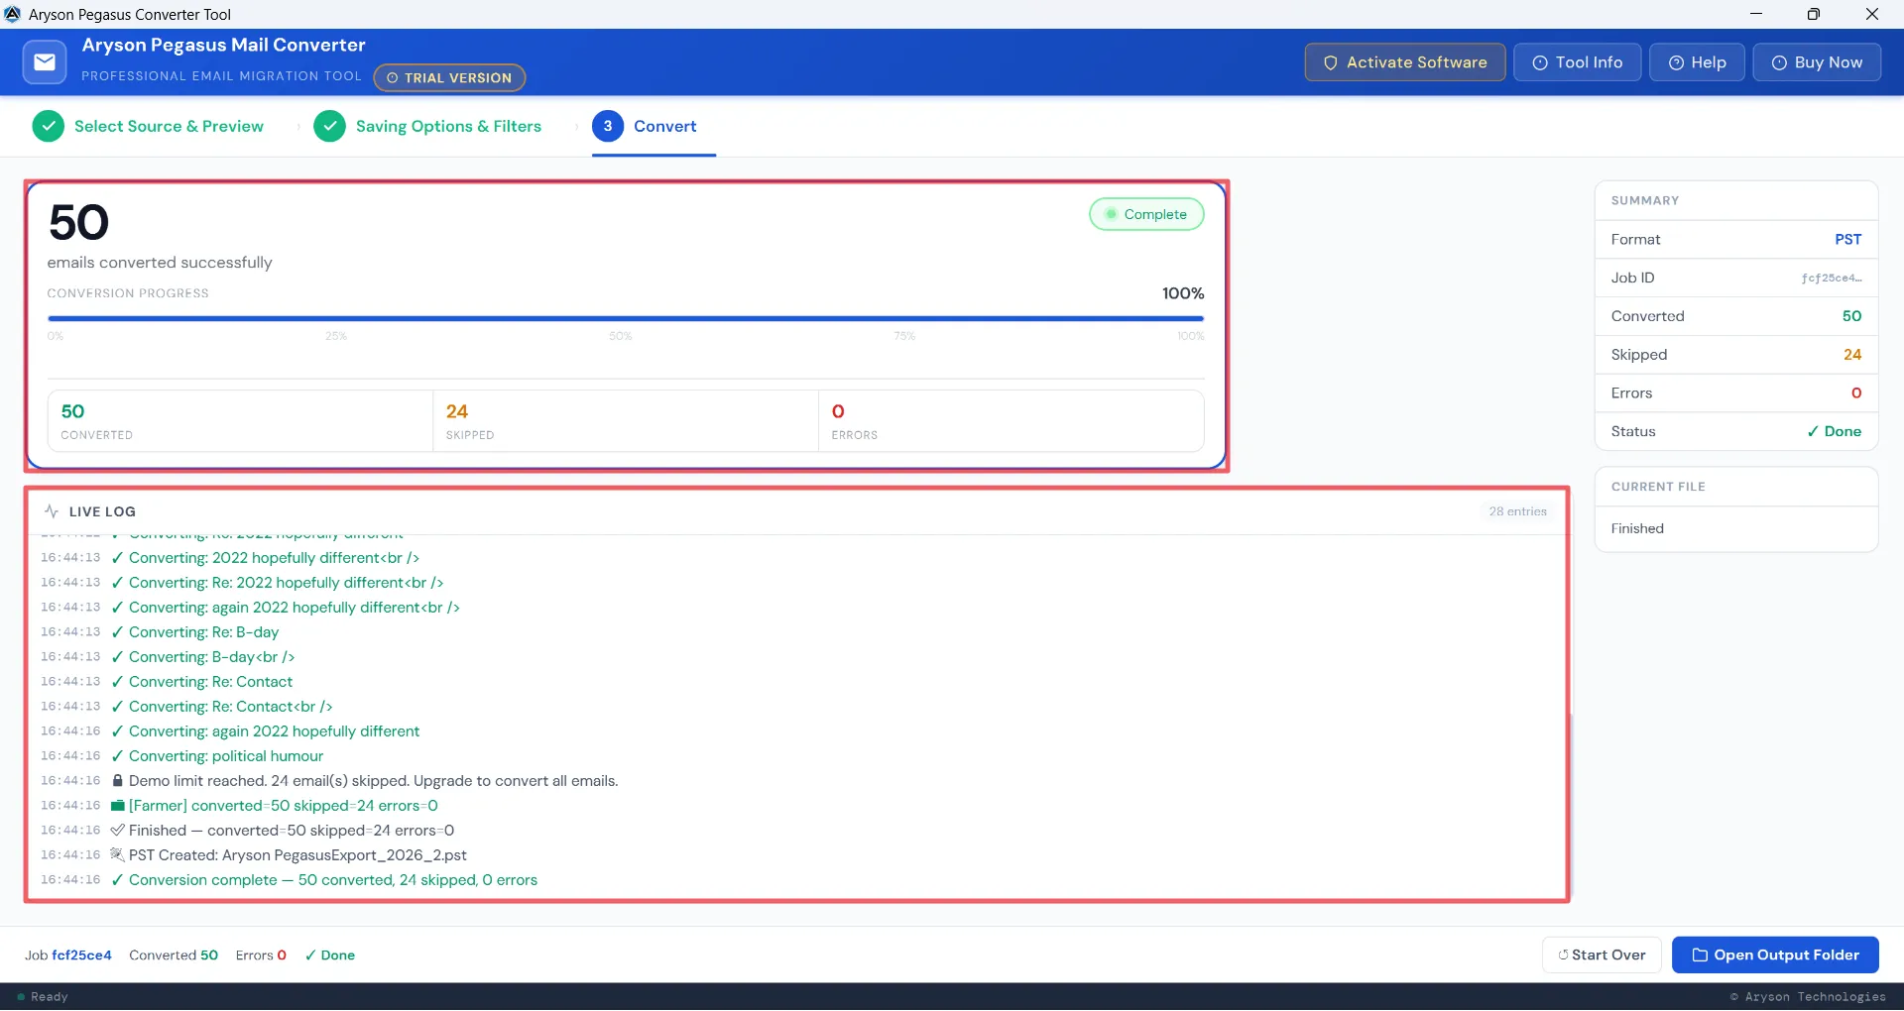Click Job fcf25ce4 in the footer
This screenshot has height=1011, width=1904.
[x=68, y=955]
